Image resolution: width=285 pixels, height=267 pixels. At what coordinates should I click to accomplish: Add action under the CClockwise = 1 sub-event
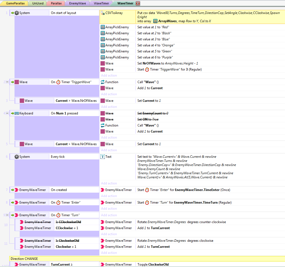[x=109, y=234]
